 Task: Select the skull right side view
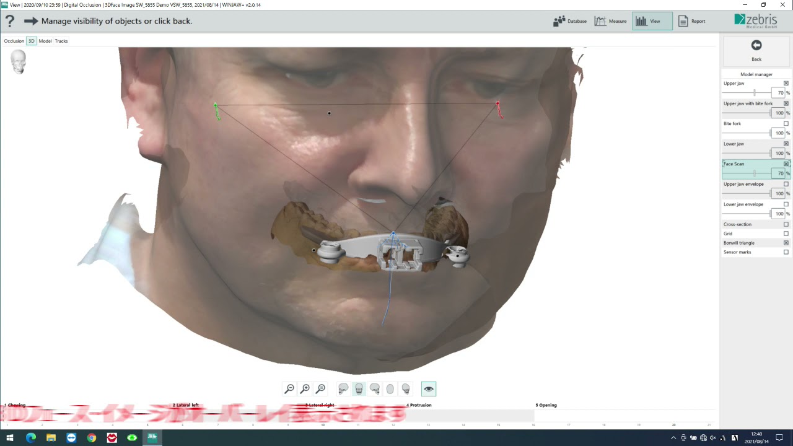375,389
